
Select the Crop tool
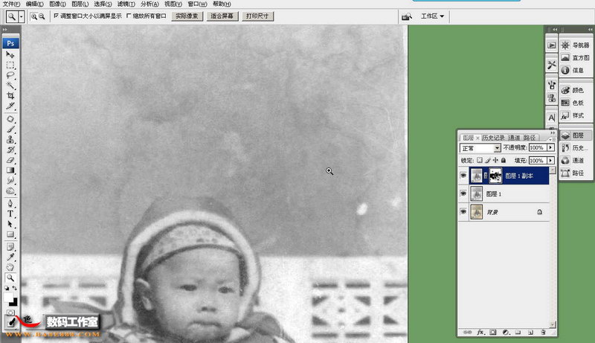tap(10, 96)
